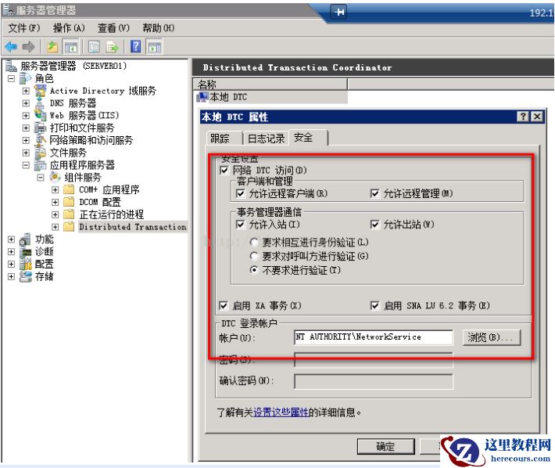Select the 本地 DTC item icon

[x=202, y=97]
